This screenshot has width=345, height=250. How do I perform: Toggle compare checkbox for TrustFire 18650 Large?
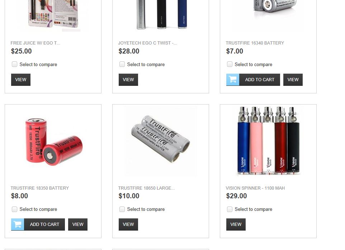pos(122,209)
